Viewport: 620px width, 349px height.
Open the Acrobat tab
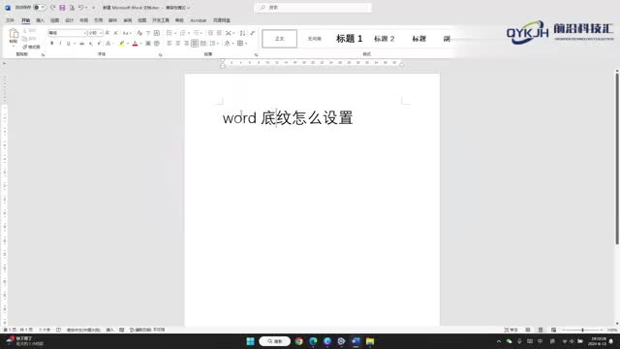198,20
